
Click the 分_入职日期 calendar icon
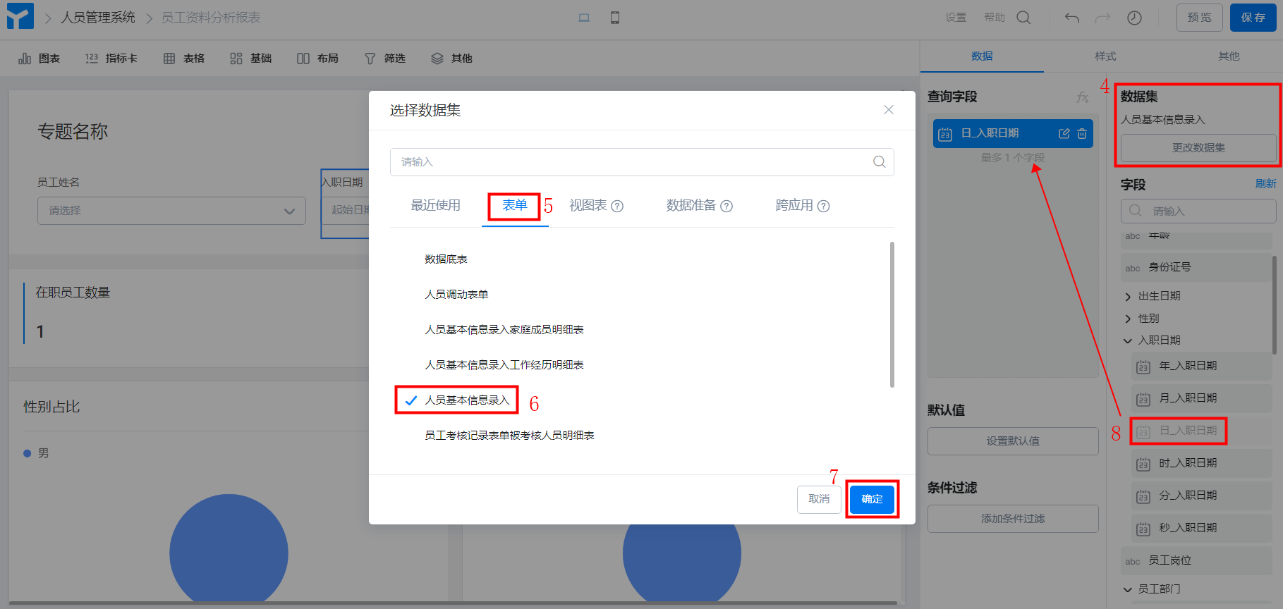pos(1143,496)
